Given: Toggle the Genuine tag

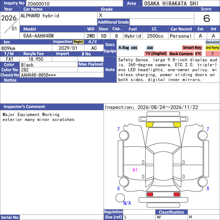Looking at the screenshot, I should (x=212, y=42).
